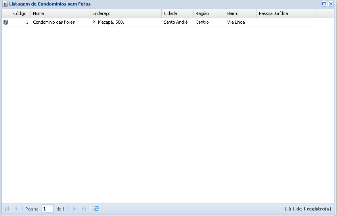The height and width of the screenshot is (216, 337).
Task: Maximize the Listagem de Condomínios window
Action: (324, 4)
